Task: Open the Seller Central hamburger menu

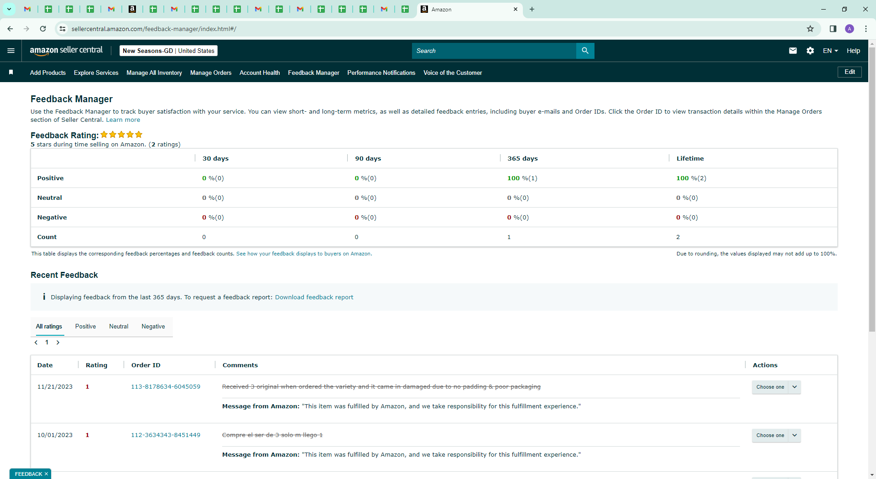Action: (11, 51)
